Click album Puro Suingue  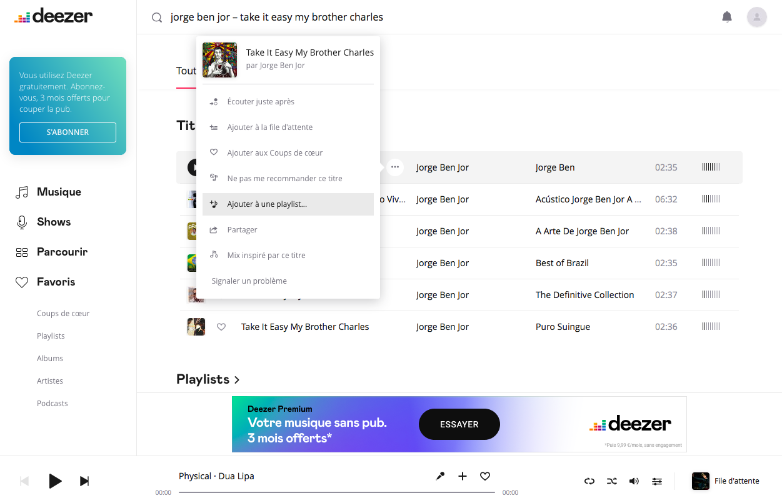pyautogui.click(x=563, y=327)
